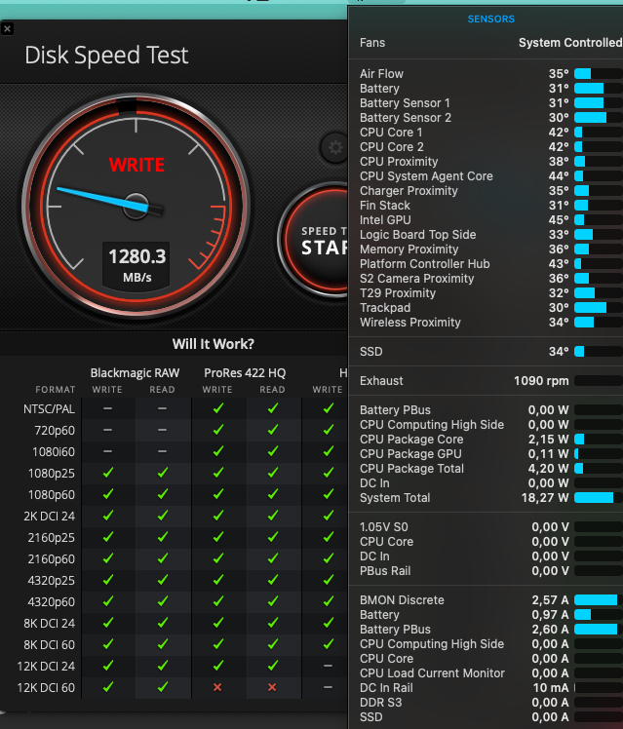
Task: Click the System Total wattage bar graph
Action: coord(599,498)
